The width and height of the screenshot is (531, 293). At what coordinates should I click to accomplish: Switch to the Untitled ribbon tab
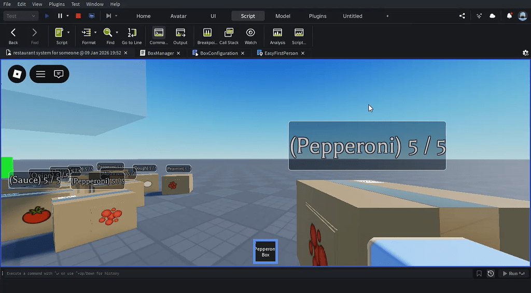coord(353,16)
